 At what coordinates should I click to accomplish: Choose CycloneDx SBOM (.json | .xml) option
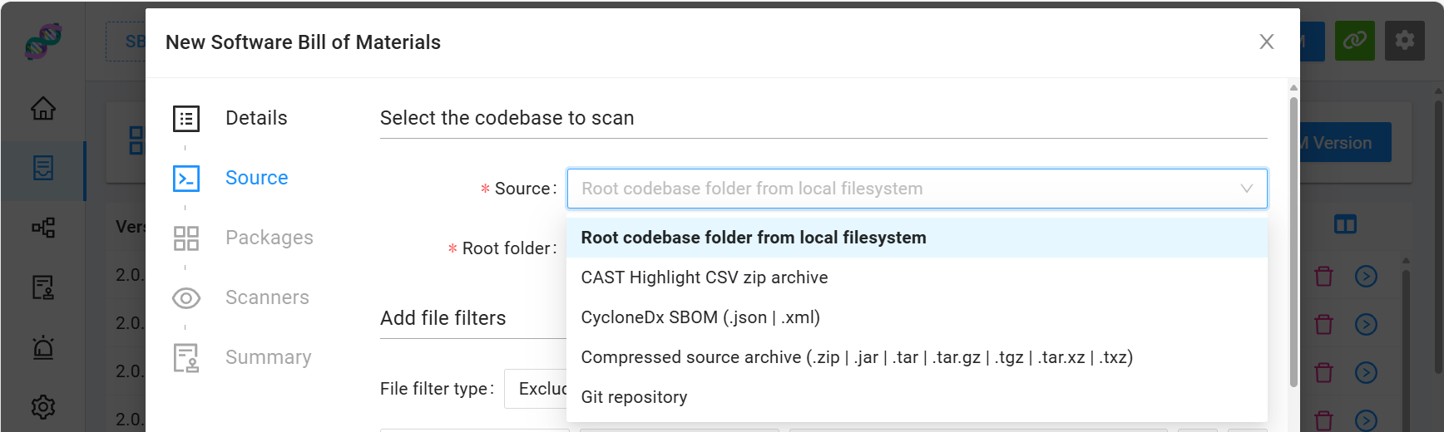(700, 317)
